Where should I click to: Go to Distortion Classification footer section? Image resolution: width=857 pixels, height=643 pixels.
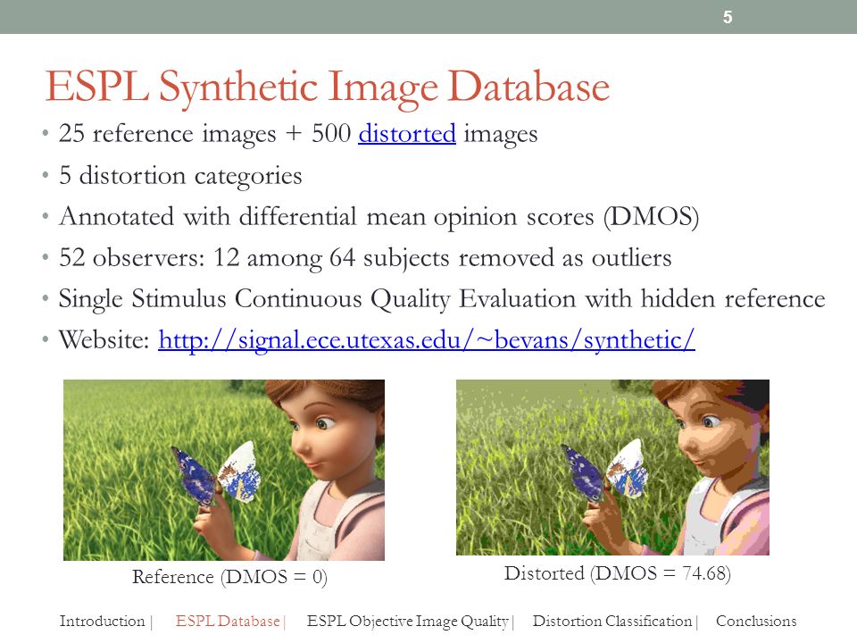[612, 622]
